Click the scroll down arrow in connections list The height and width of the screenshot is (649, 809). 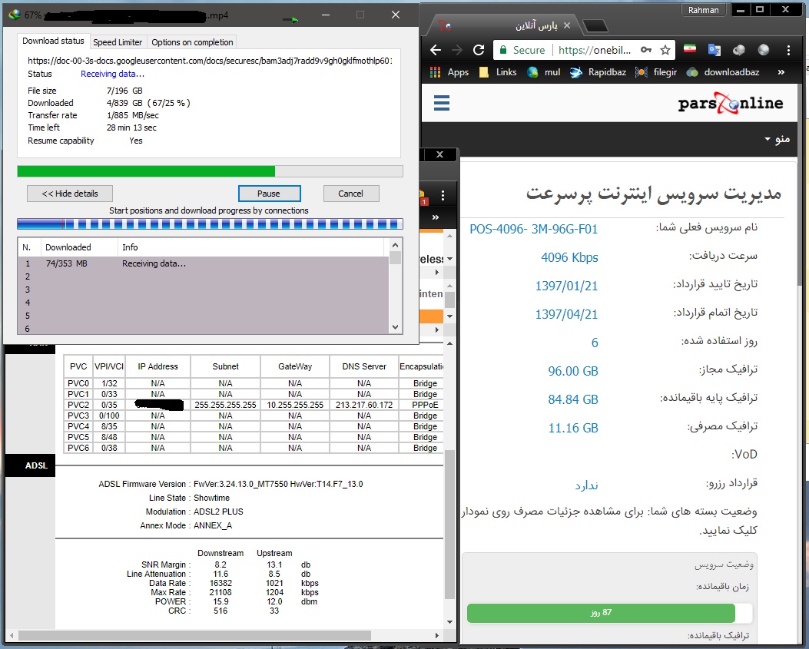tap(395, 326)
